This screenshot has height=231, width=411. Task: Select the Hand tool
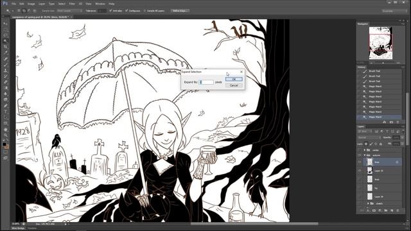click(x=5, y=130)
